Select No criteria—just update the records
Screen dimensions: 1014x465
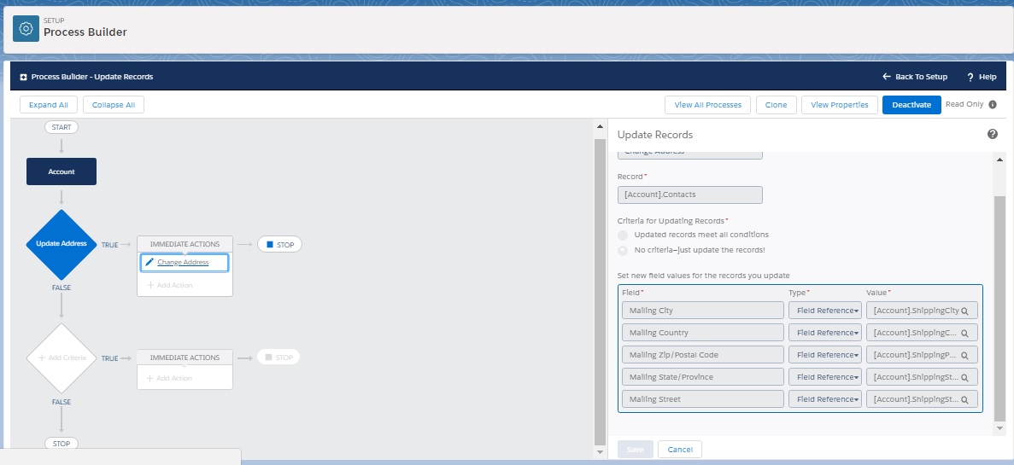[623, 251]
